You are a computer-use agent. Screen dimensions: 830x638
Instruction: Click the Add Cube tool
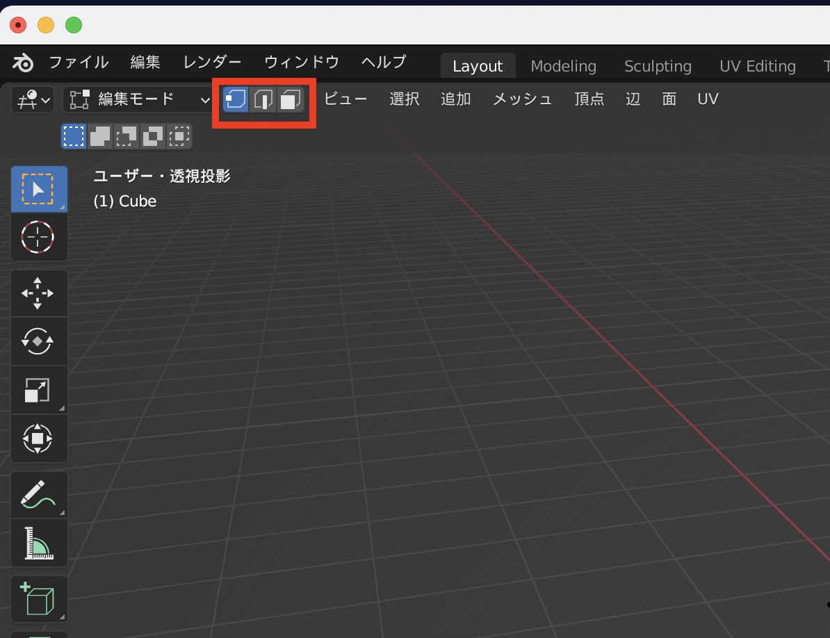38,598
